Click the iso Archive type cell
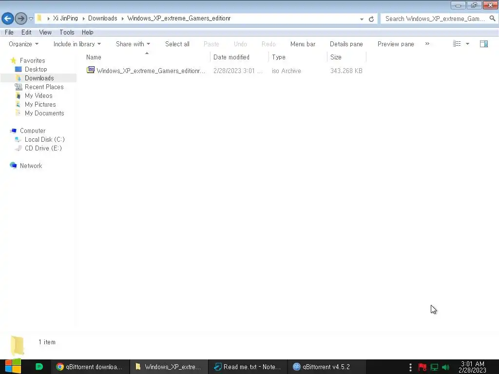 pos(287,71)
